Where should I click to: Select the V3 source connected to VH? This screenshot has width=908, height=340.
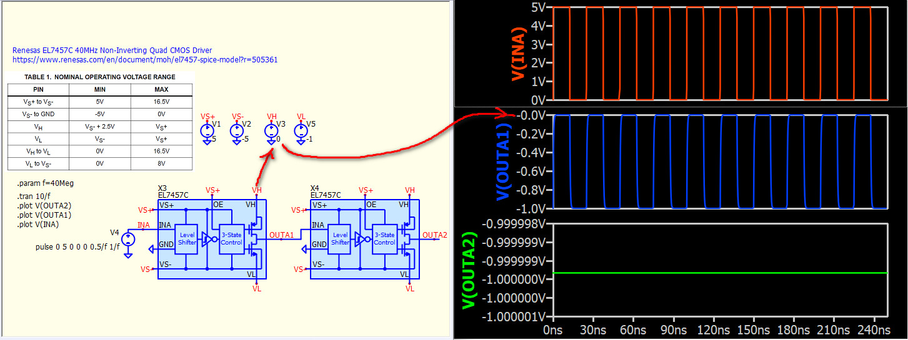[271, 132]
